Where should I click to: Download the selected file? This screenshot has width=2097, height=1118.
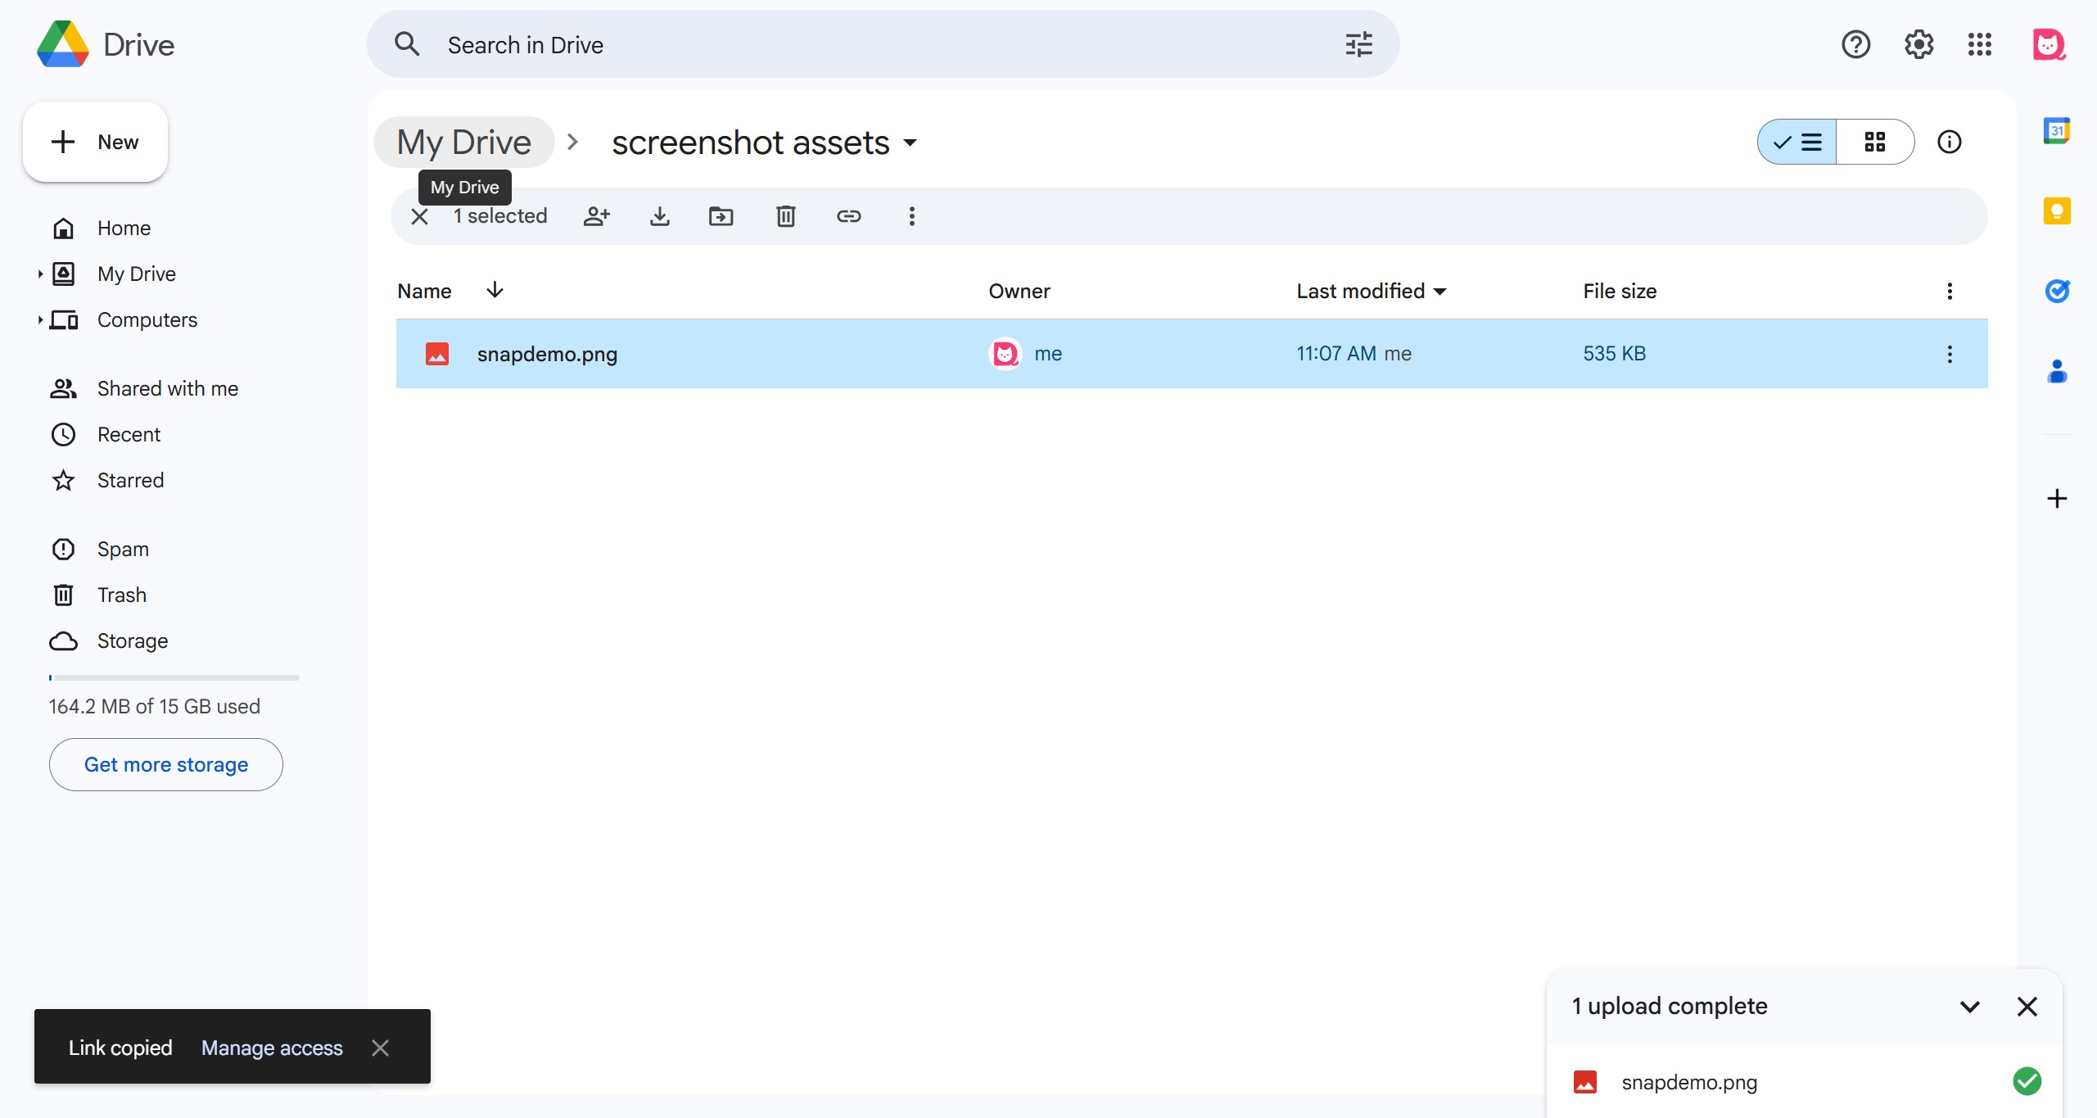click(x=659, y=216)
